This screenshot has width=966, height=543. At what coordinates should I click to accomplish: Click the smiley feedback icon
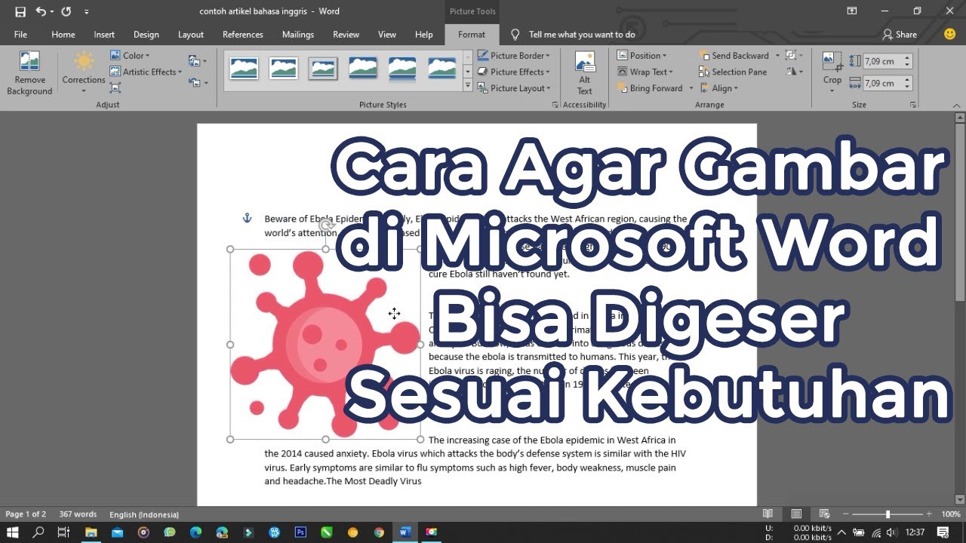pos(950,34)
